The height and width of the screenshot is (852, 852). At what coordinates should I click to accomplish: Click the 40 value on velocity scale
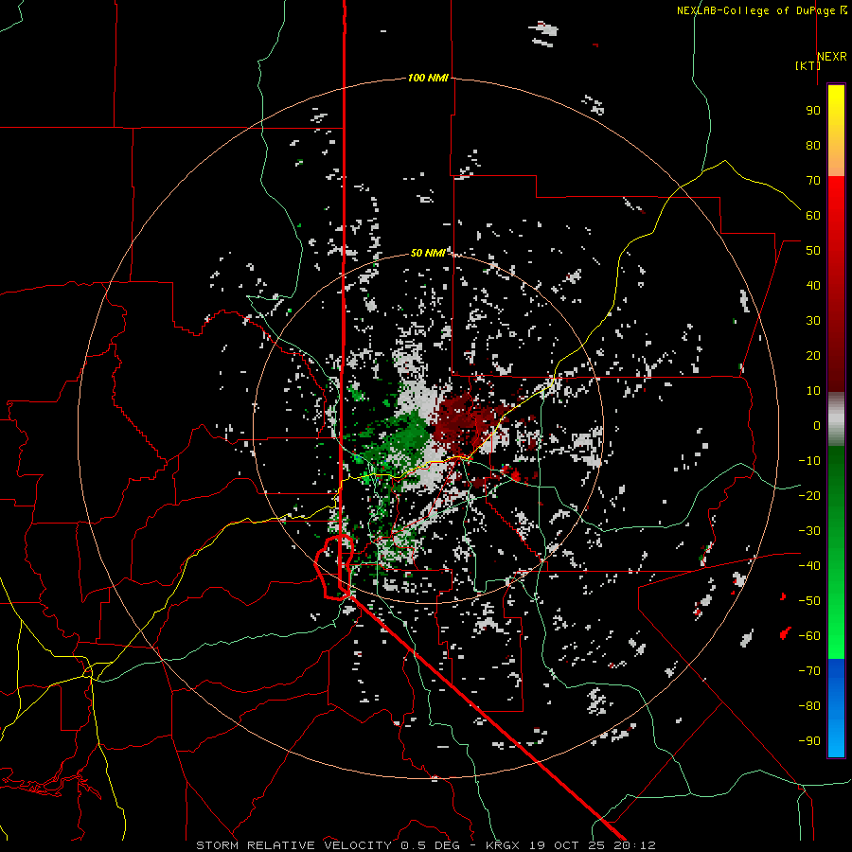(x=813, y=286)
